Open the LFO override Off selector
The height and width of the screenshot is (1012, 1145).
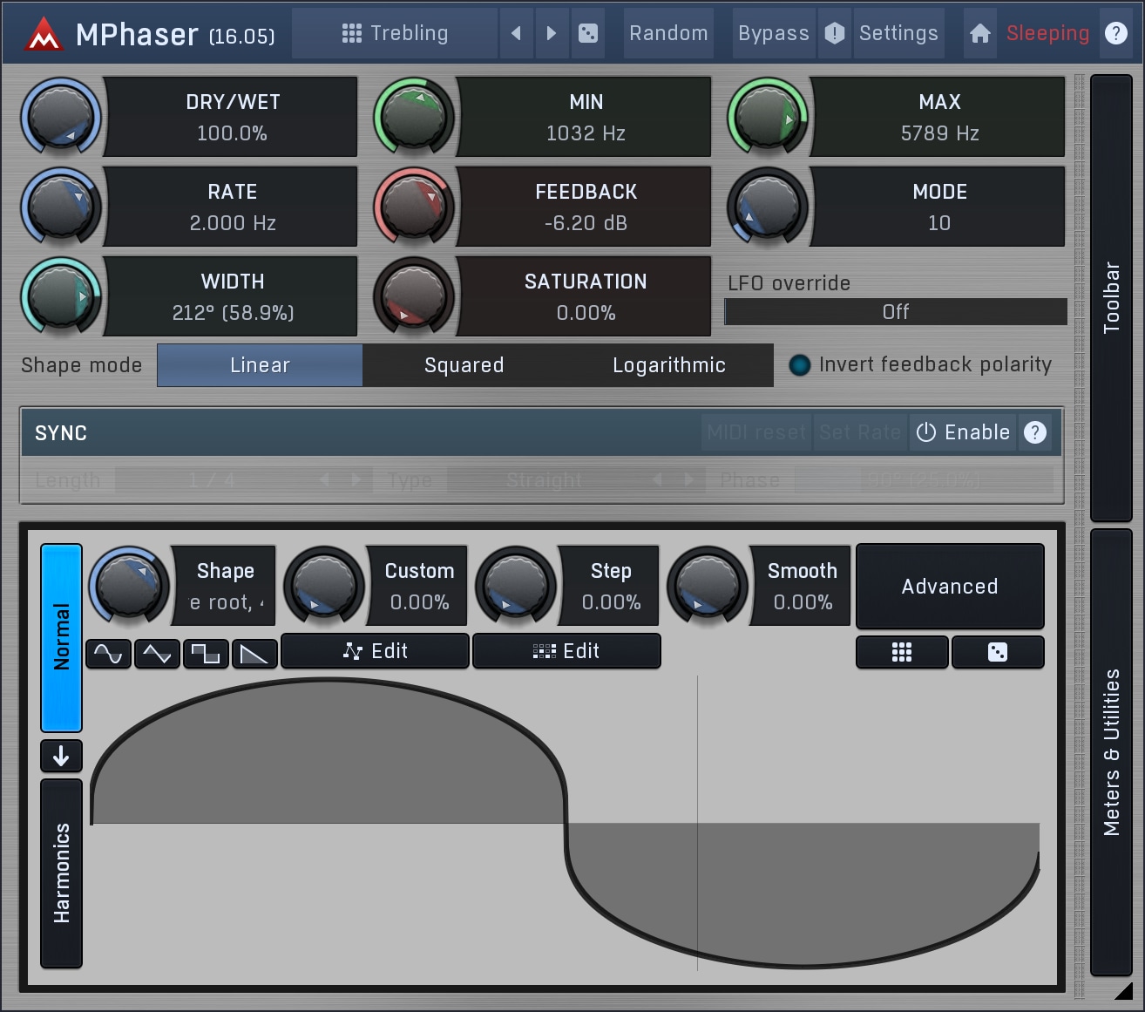click(896, 312)
